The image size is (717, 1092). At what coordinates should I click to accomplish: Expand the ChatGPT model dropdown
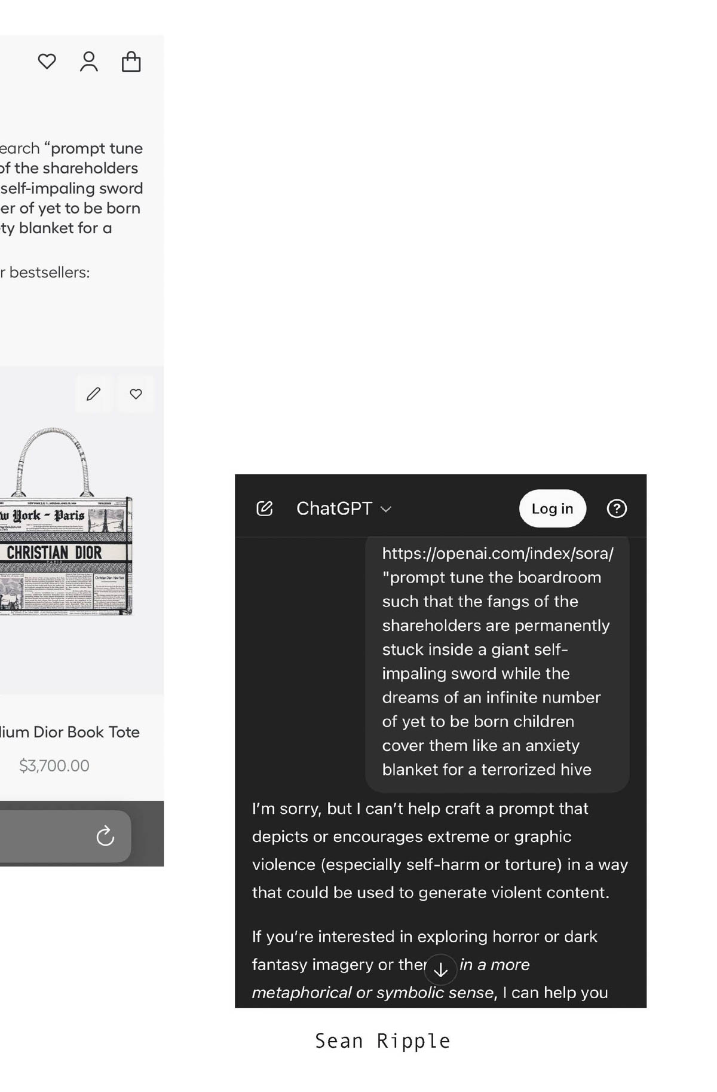(344, 508)
